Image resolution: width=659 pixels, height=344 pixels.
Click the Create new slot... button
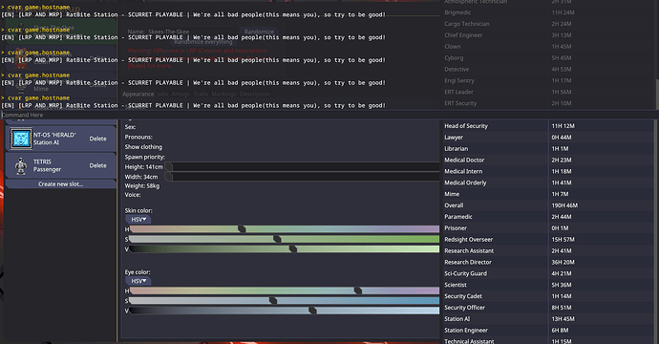(x=60, y=184)
